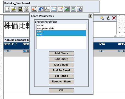Click the Kabuka compare report panel title
Viewport: 125px width, 99px height.
pos(17,40)
